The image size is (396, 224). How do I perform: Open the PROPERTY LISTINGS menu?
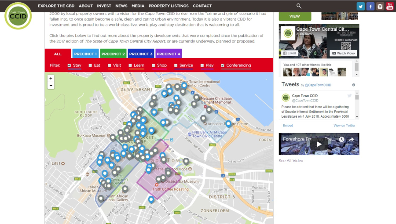coord(169,6)
